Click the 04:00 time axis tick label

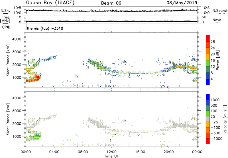click(x=54, y=152)
